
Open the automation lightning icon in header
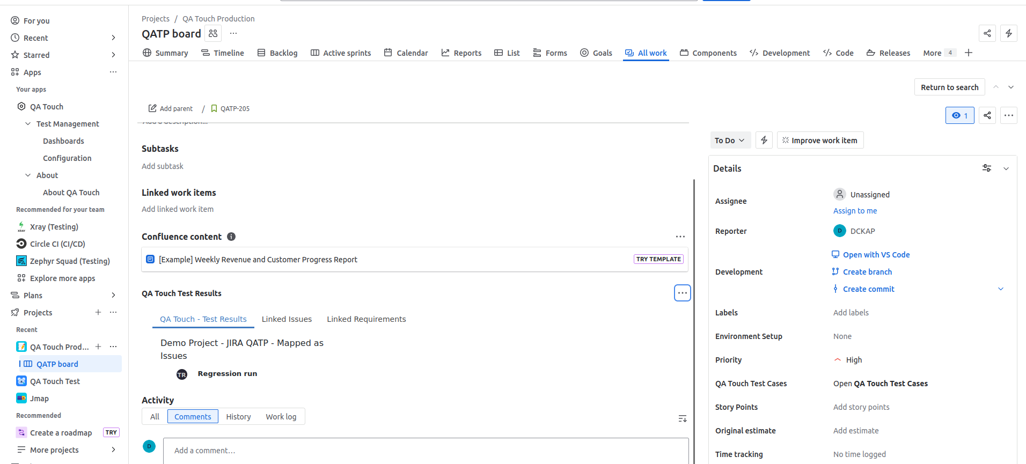coord(1009,33)
